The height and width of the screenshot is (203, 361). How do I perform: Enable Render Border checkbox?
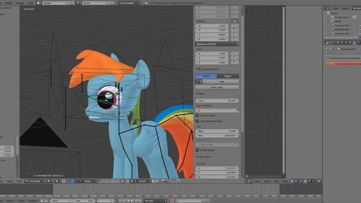coord(197,150)
